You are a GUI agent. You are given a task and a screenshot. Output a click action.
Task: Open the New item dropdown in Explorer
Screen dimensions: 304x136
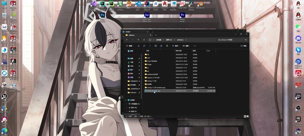point(130,46)
